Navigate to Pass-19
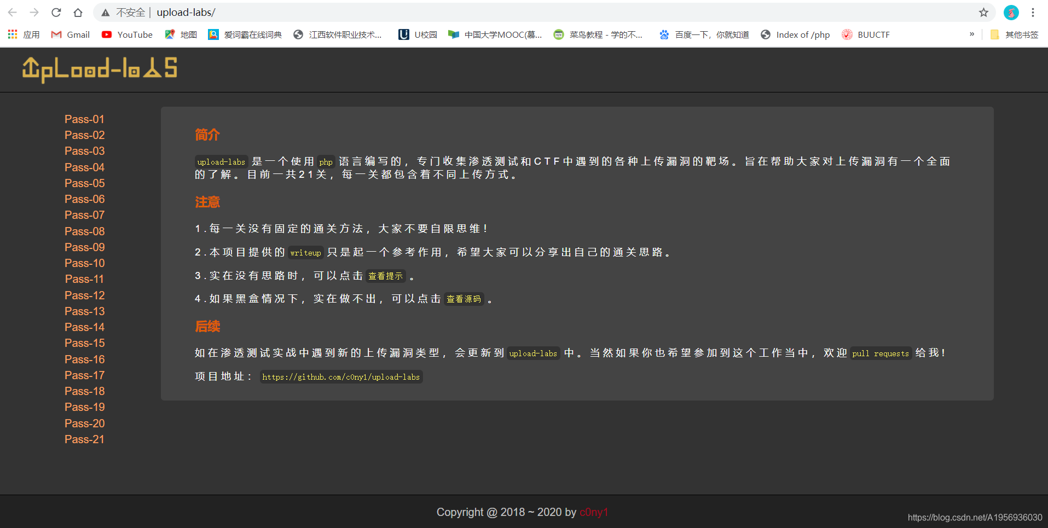 point(84,407)
